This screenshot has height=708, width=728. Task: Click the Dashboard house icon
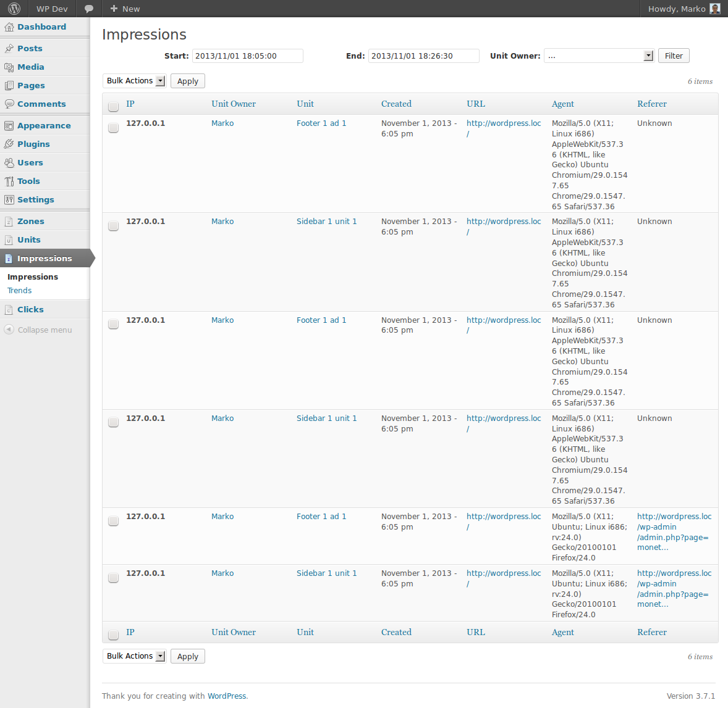coord(9,27)
